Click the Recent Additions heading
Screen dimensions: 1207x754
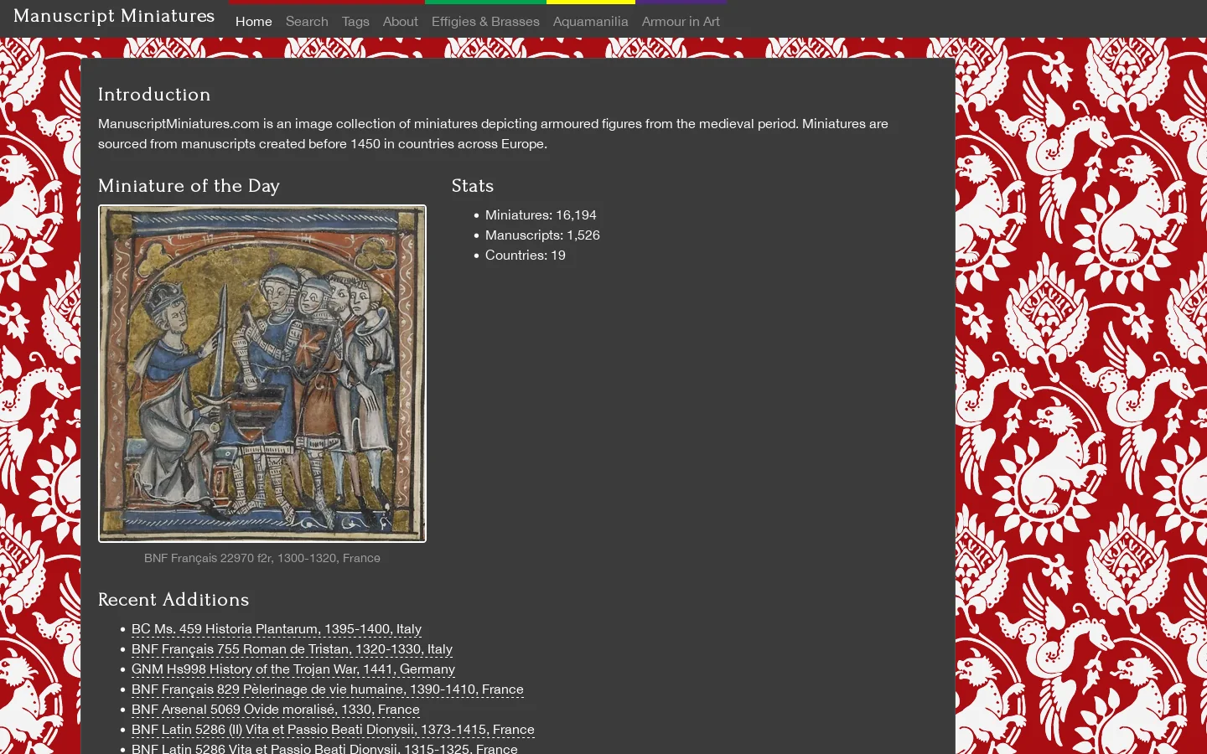pos(174,600)
